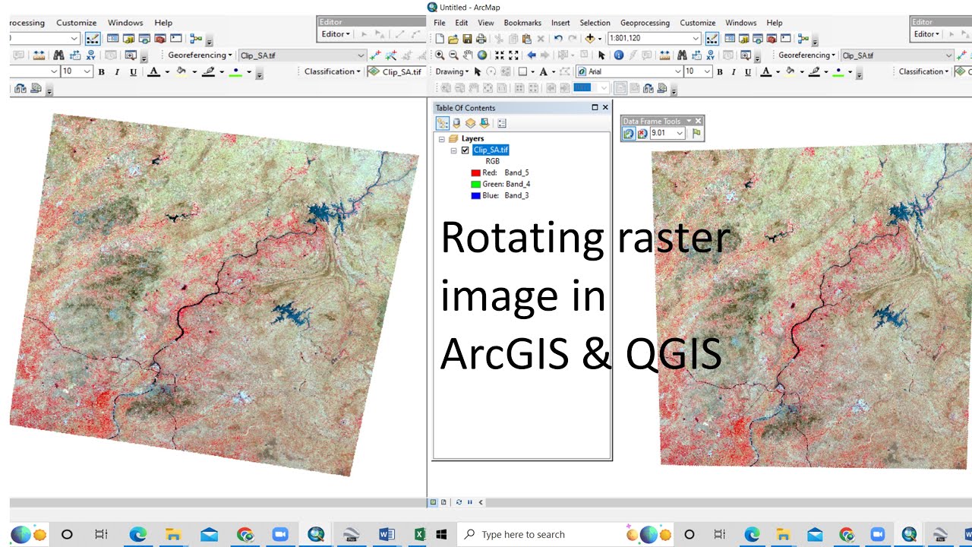Select the Clip_SA.tif layer name

[491, 150]
